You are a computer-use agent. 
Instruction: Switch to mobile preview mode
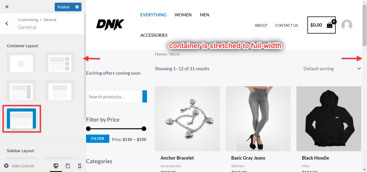pos(80,166)
